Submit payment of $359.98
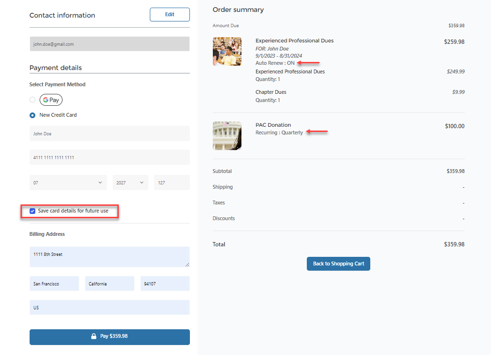The width and height of the screenshot is (491, 355). 110,336
